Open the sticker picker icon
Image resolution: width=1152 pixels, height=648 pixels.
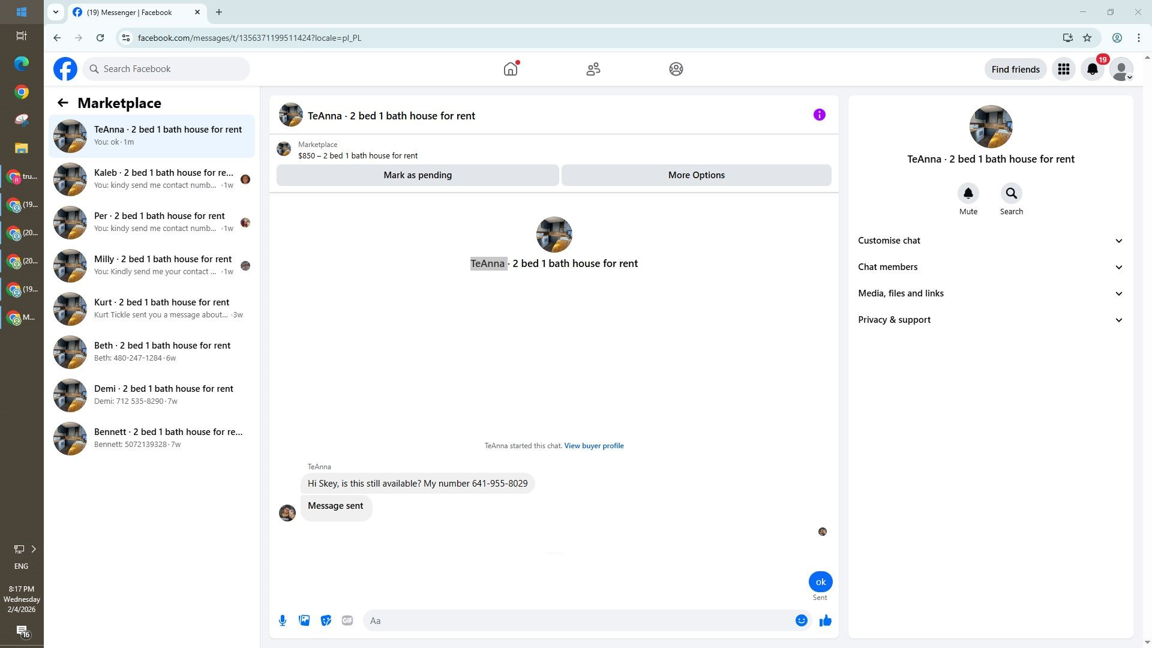[326, 621]
